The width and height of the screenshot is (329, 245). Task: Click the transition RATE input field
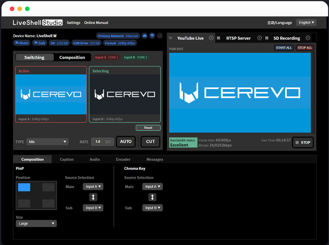(x=103, y=142)
